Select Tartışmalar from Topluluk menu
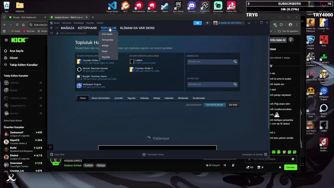The image size is (334, 188). click(x=108, y=40)
